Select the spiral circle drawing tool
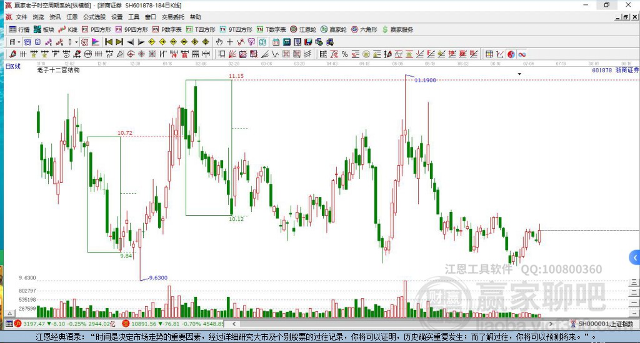The image size is (640, 343). click(131, 54)
